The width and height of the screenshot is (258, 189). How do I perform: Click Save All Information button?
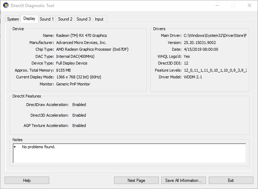[184, 180]
